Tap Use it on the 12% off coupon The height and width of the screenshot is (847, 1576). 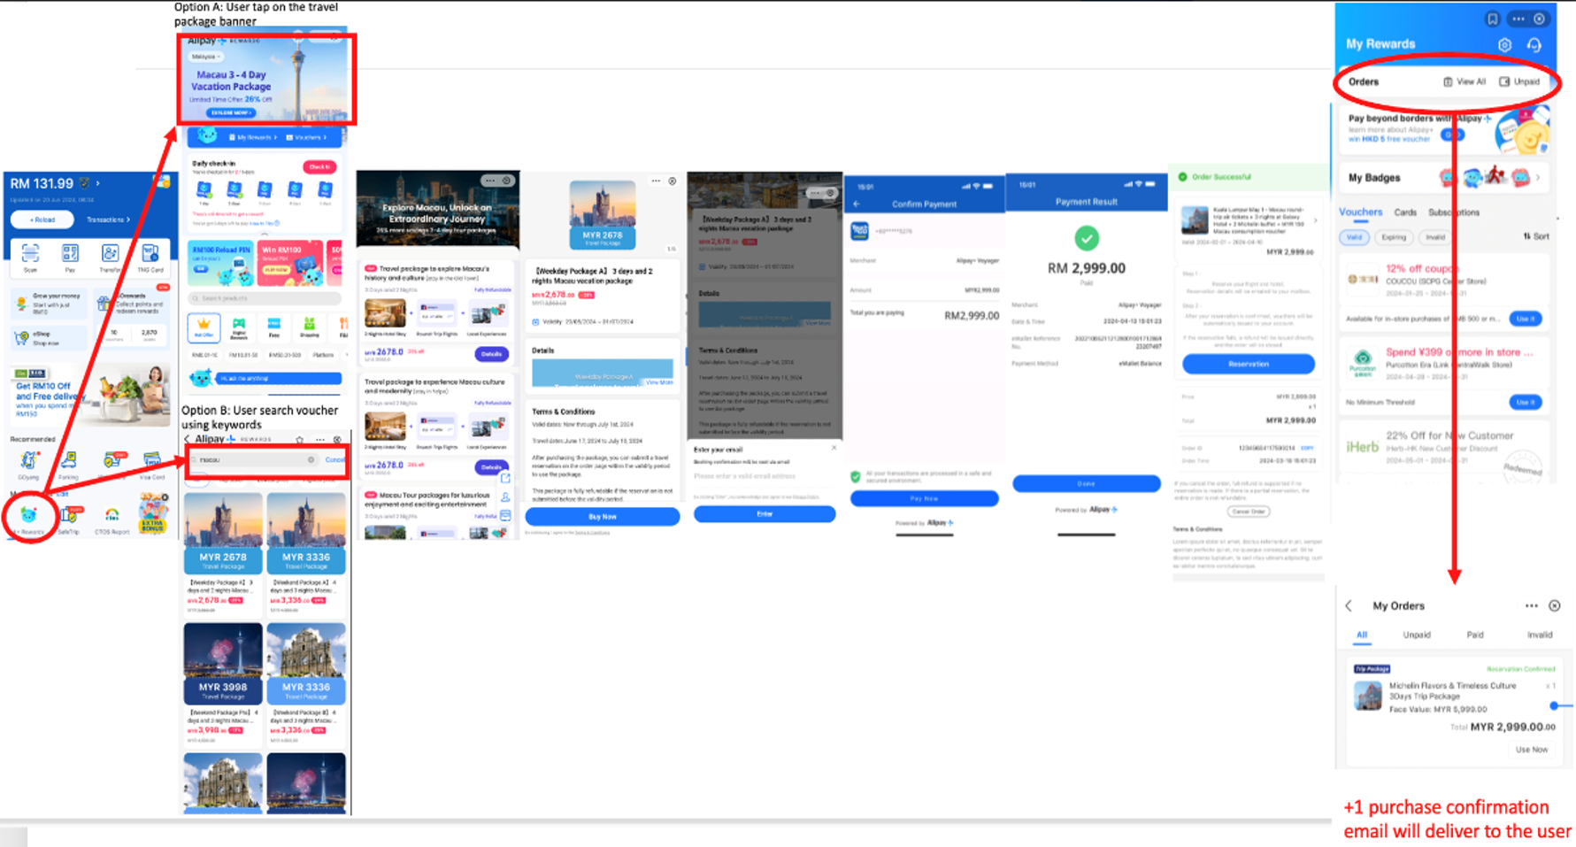[x=1526, y=319]
